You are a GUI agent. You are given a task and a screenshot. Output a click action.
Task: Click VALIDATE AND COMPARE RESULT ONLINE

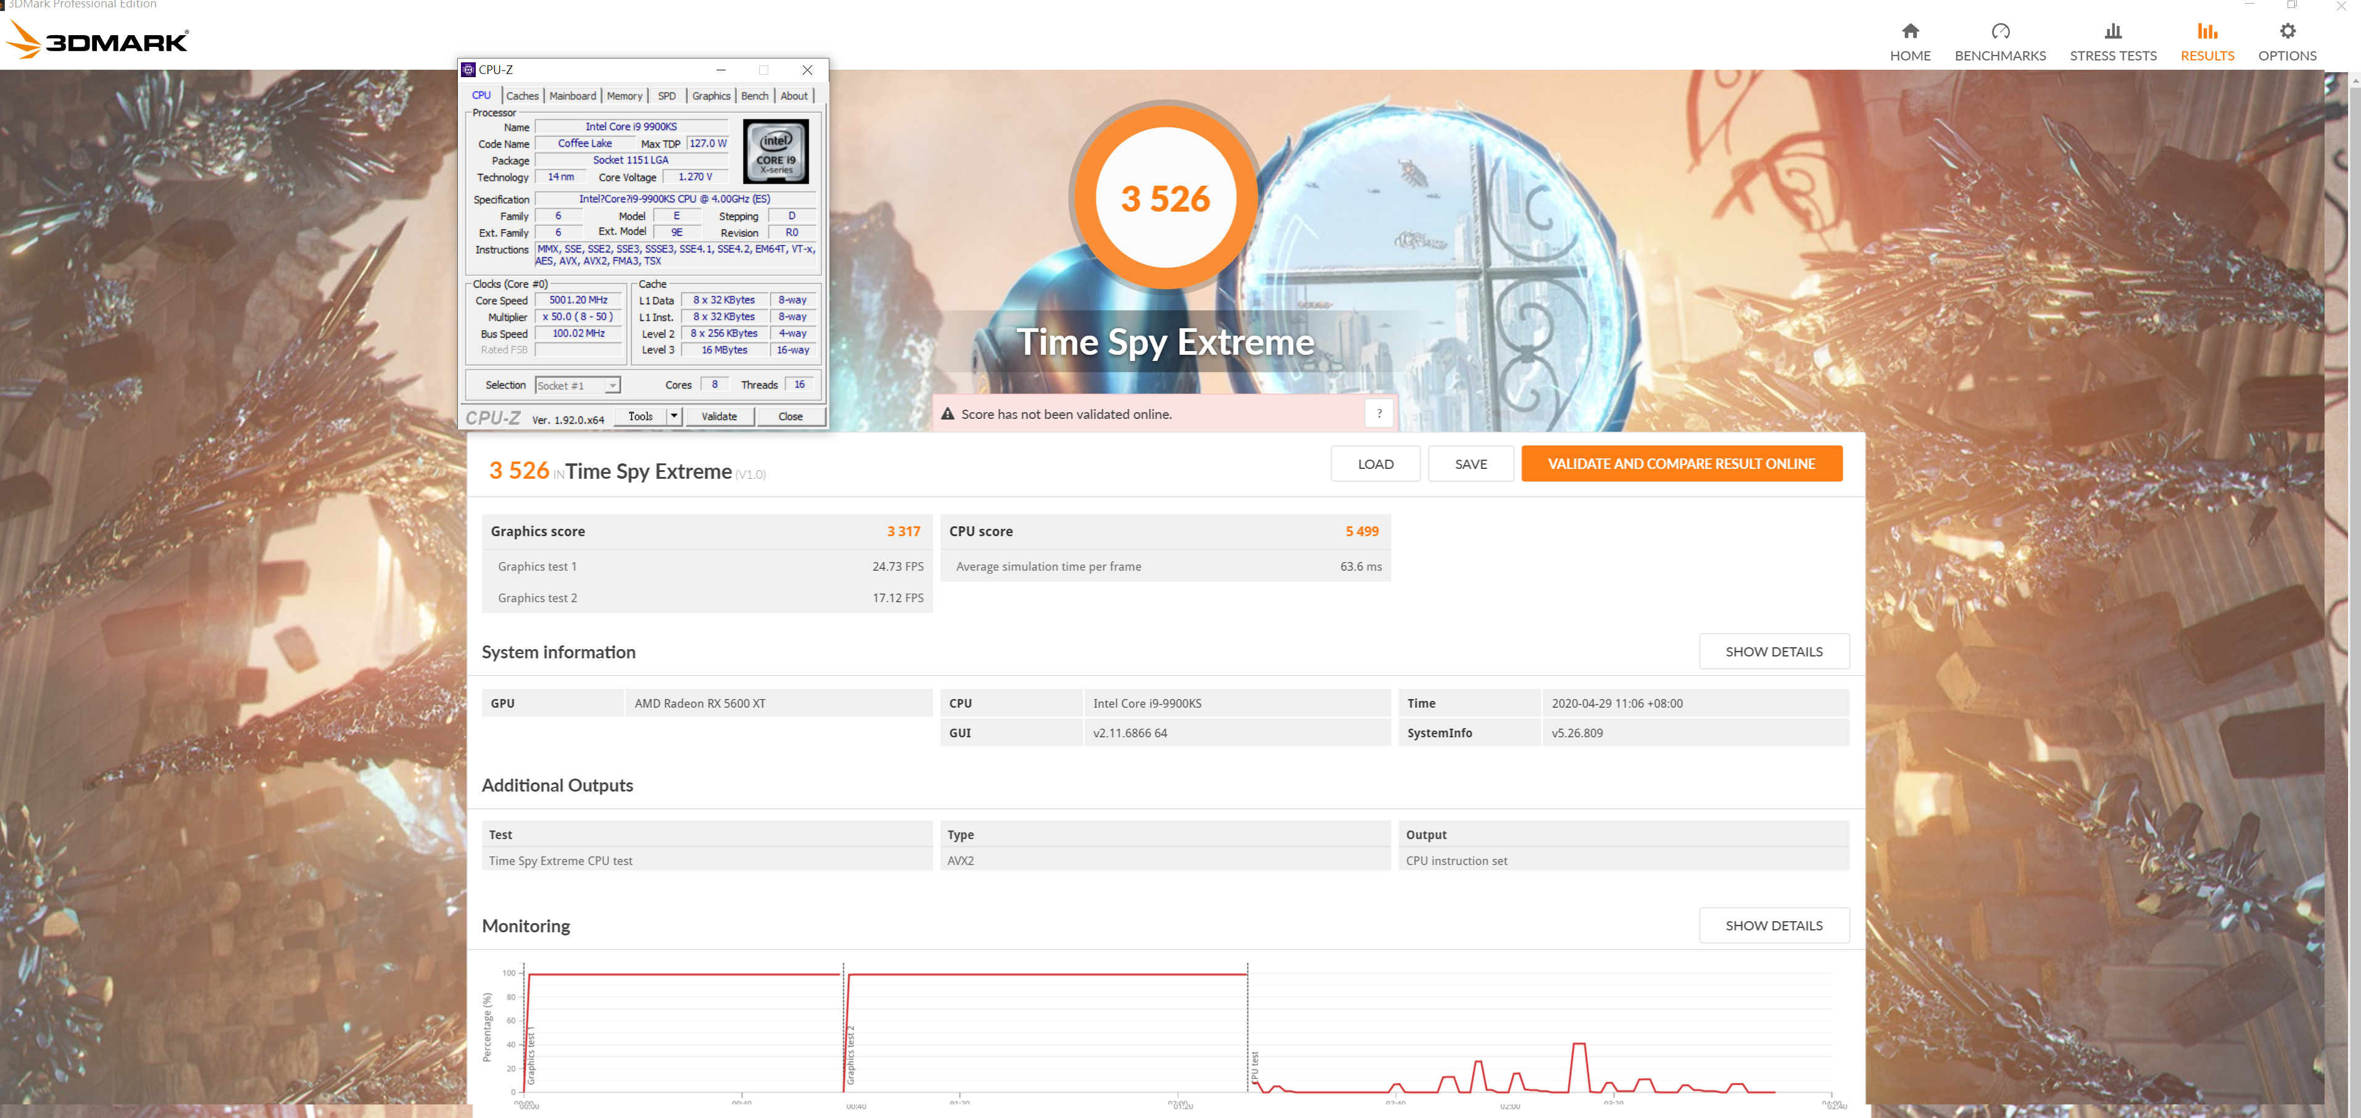point(1681,464)
